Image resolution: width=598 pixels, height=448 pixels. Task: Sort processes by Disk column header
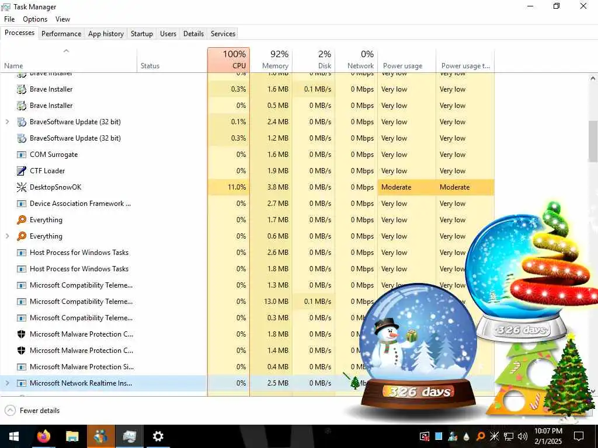tap(314, 60)
